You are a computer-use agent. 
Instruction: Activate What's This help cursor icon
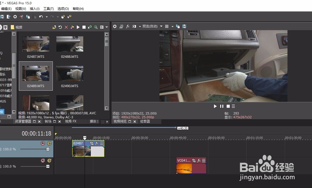click(70, 17)
